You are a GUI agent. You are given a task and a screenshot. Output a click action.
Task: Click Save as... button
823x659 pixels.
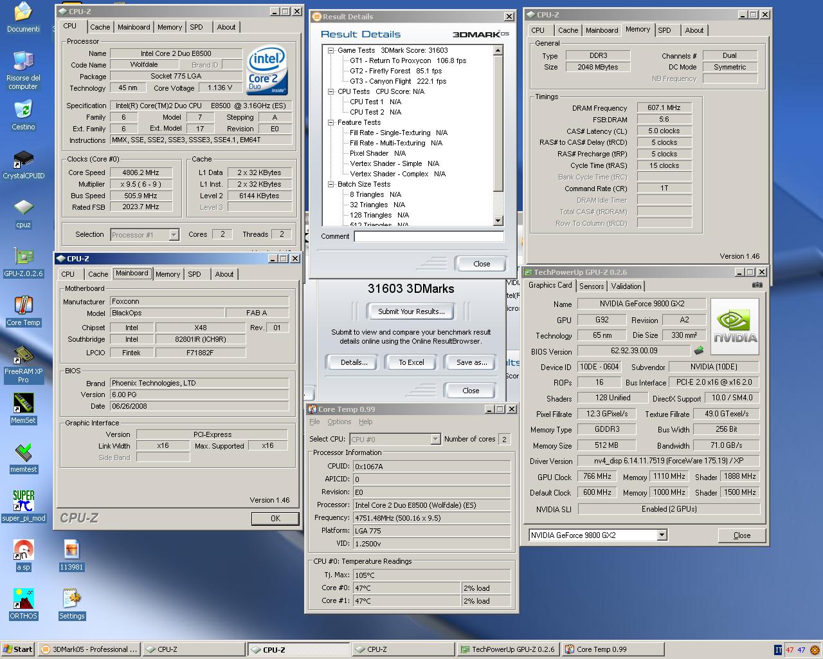pos(471,362)
